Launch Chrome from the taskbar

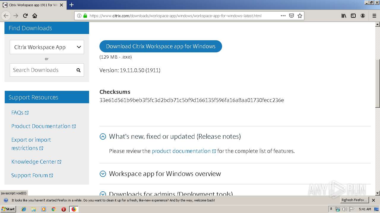click(x=53, y=209)
